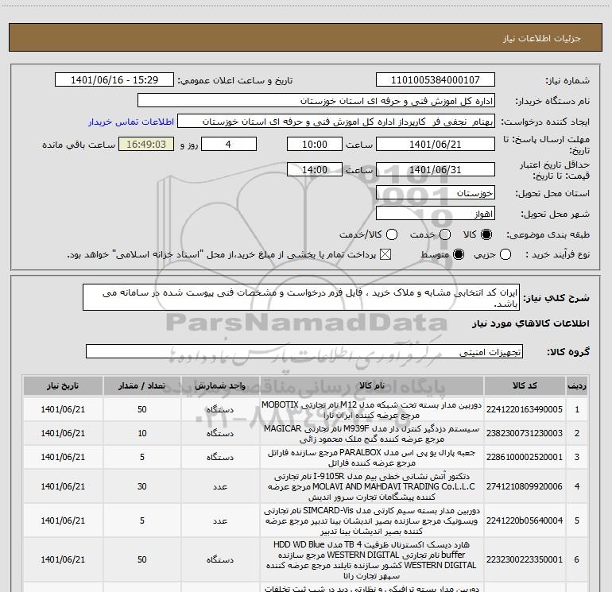Click need date 1401/06/21 in the WD Blue row

click(x=63, y=559)
